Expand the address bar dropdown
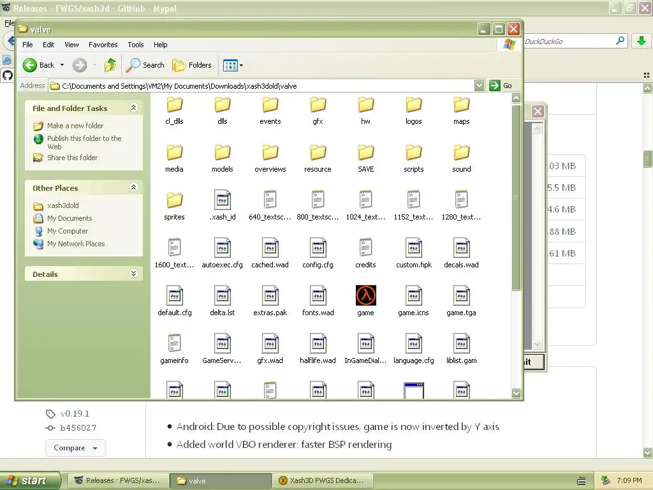 [x=480, y=85]
